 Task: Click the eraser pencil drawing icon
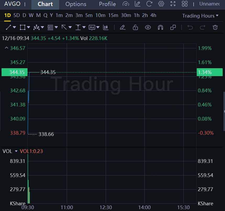click(123, 27)
